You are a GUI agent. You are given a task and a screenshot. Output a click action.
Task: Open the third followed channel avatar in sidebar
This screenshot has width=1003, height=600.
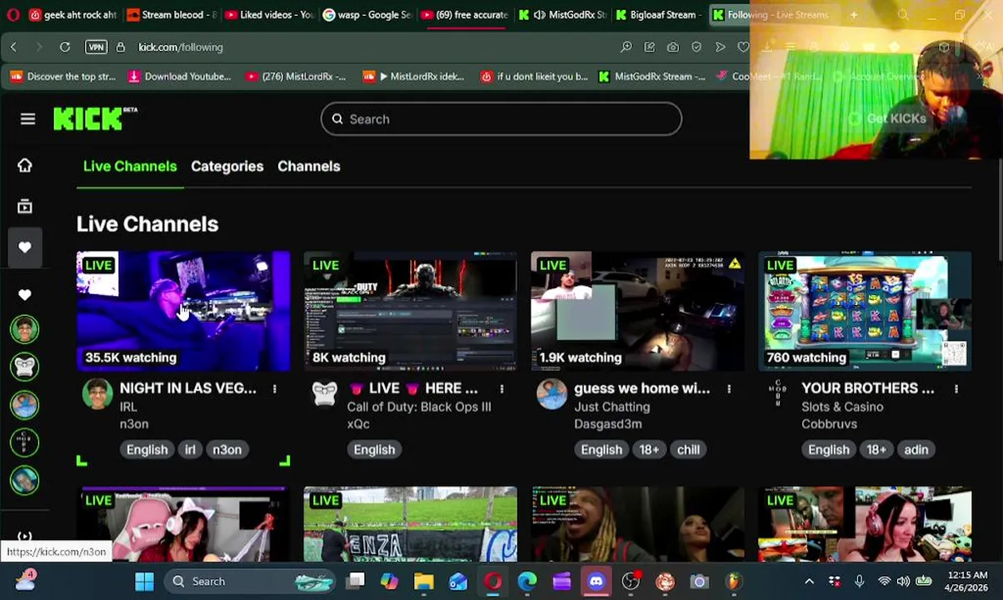pos(24,405)
